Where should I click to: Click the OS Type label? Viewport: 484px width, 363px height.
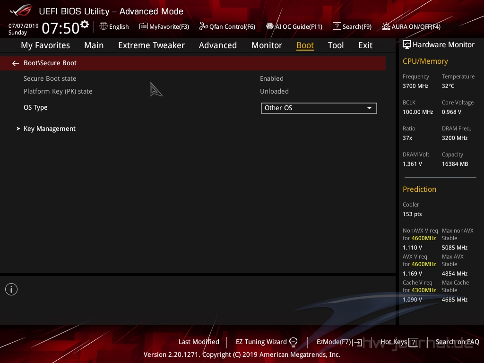click(x=35, y=107)
